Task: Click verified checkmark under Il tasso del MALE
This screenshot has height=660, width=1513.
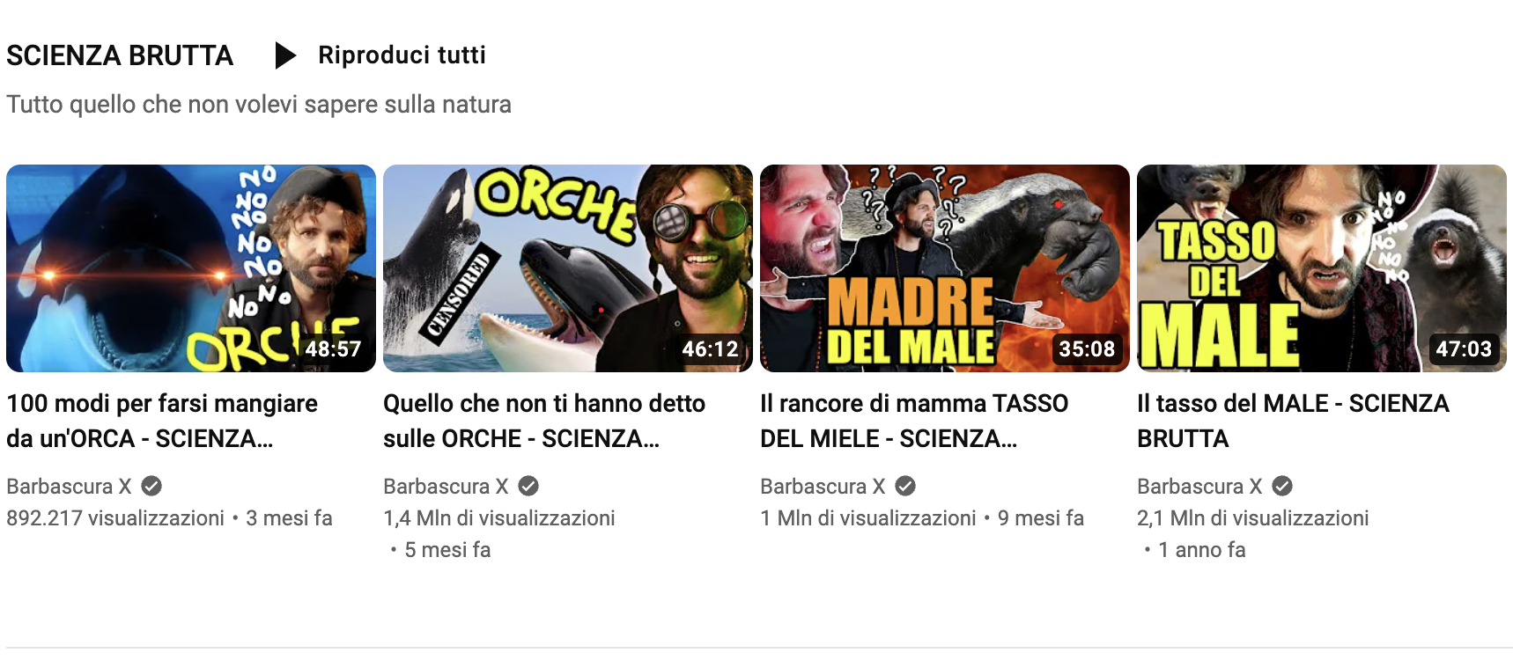Action: [1282, 486]
